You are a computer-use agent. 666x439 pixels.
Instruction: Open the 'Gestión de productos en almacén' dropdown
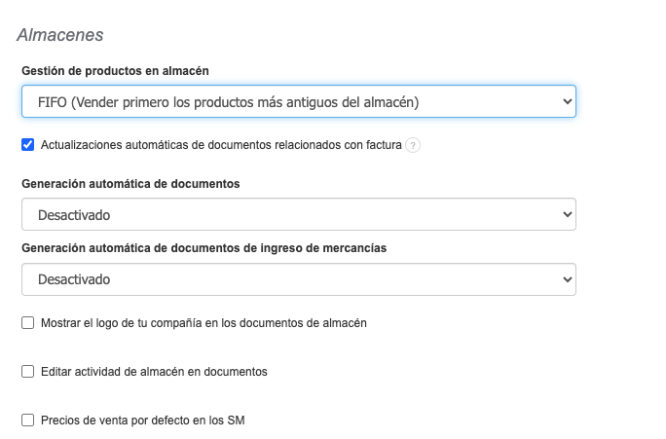coord(298,101)
